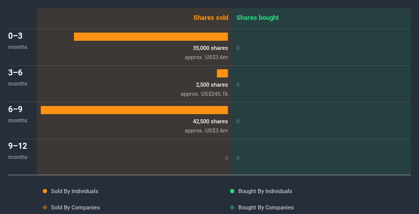Click the 0–3 months row label
This screenshot has height=214, width=419.
(18, 41)
